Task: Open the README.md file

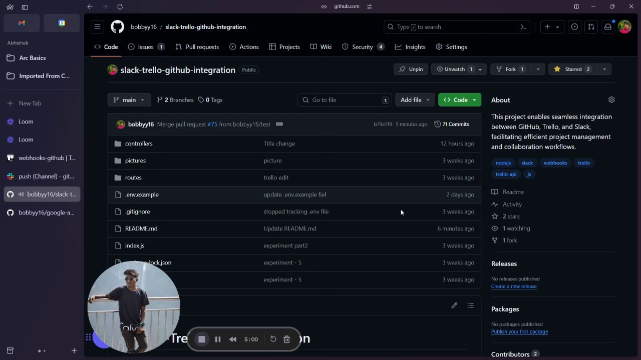Action: coord(141,228)
